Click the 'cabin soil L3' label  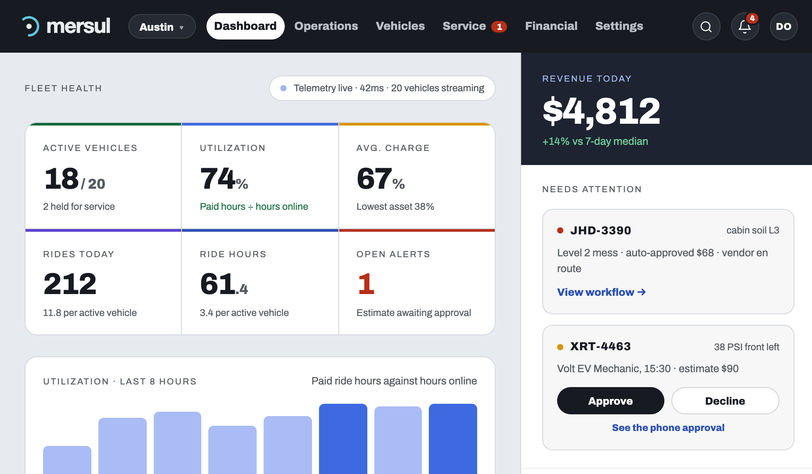click(x=753, y=230)
